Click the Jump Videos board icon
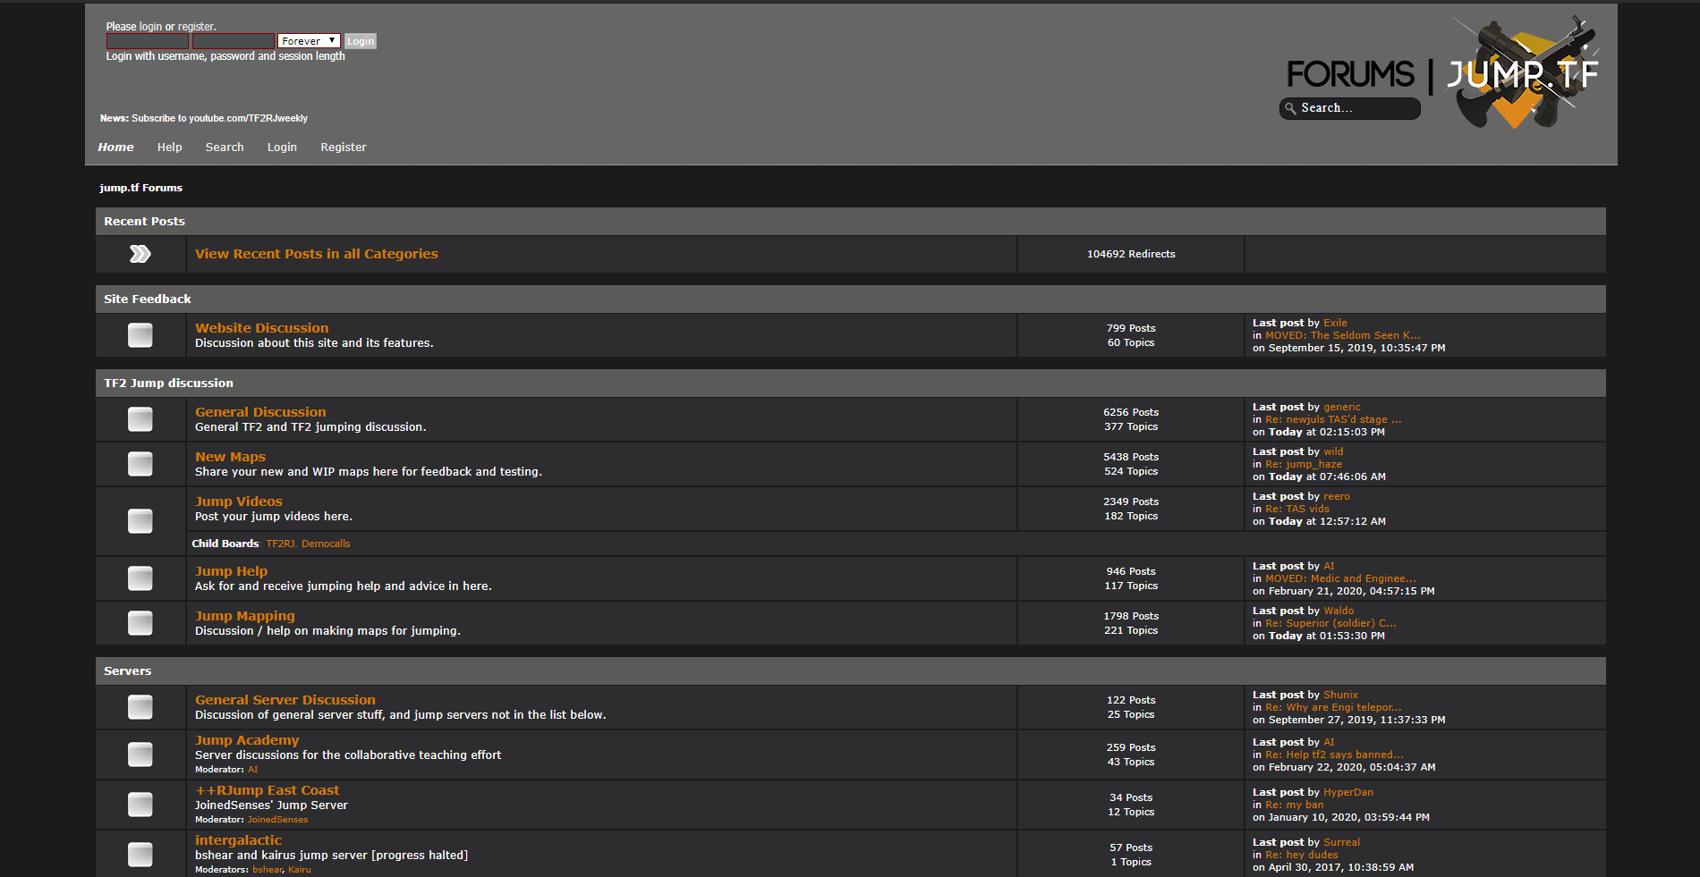1700x877 pixels. pos(140,521)
